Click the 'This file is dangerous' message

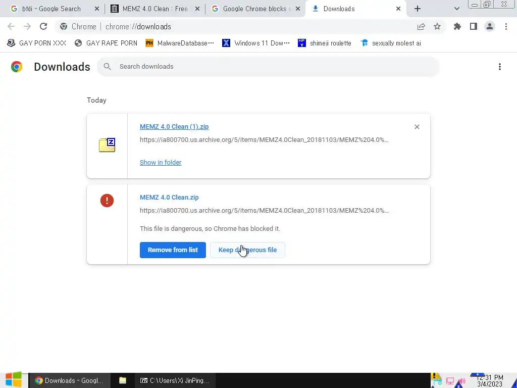click(x=210, y=229)
